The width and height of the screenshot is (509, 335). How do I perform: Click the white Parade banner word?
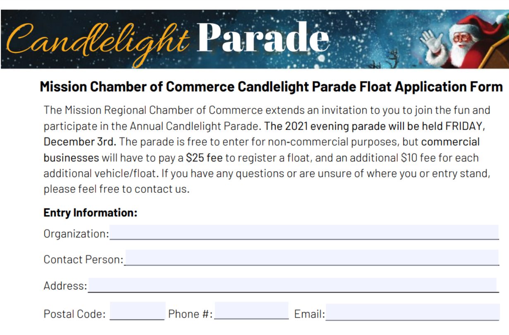pos(263,37)
